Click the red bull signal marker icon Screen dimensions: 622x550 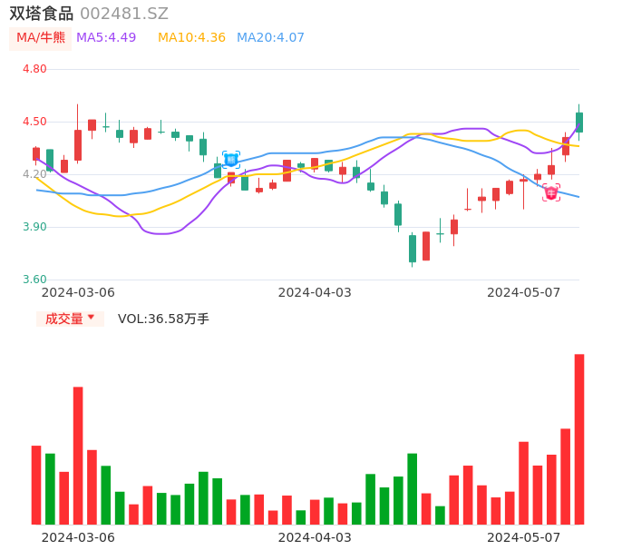pyautogui.click(x=551, y=192)
